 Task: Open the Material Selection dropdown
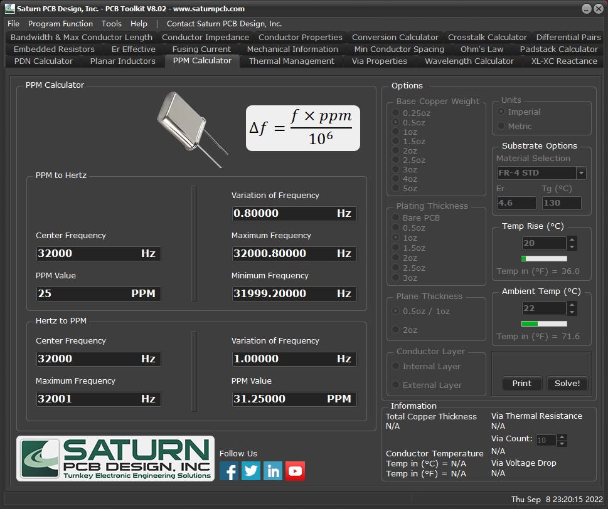581,173
